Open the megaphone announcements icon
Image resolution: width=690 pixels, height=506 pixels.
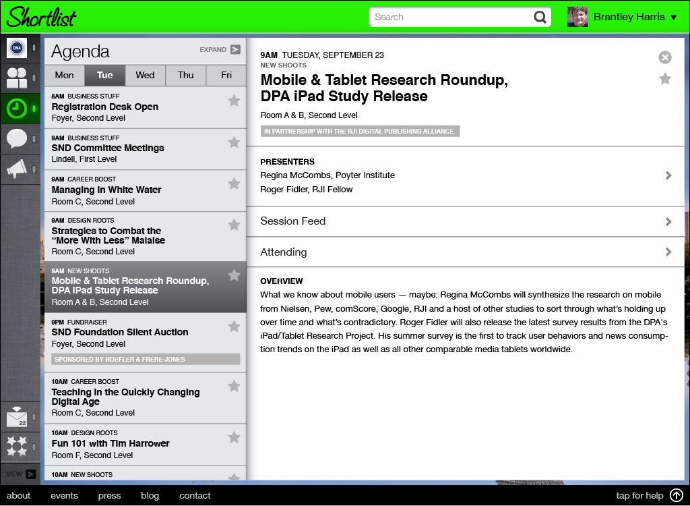tap(17, 169)
